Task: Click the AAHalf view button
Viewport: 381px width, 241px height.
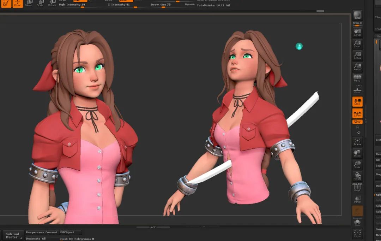Action: (357, 67)
